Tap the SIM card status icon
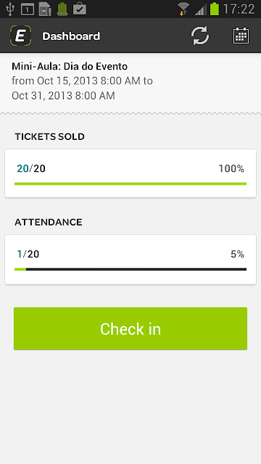This screenshot has height=464, width=261. [45, 9]
